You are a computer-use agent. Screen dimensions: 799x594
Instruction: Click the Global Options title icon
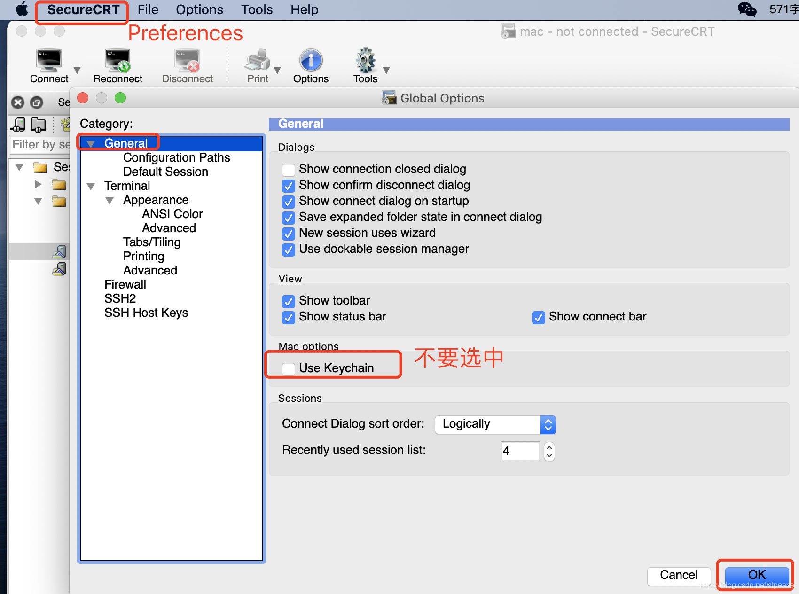click(389, 98)
